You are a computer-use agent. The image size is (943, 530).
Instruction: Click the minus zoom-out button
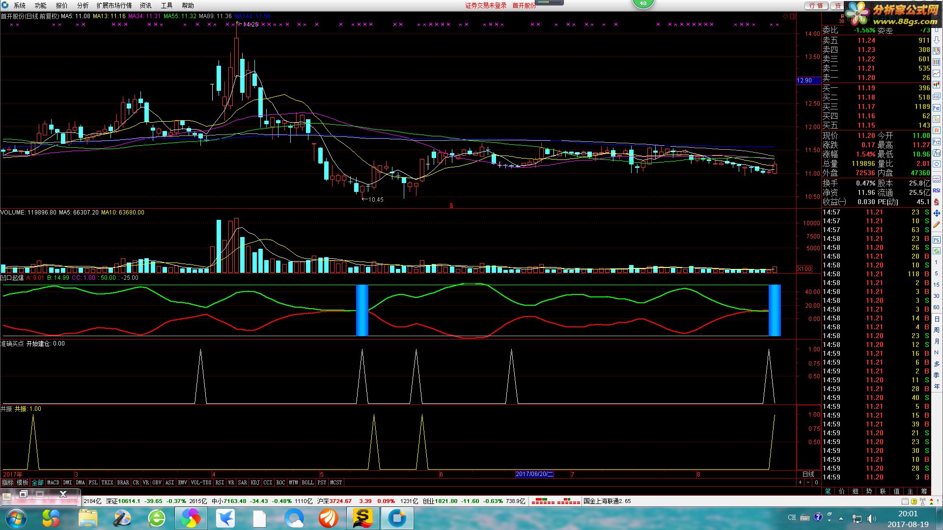click(808, 482)
